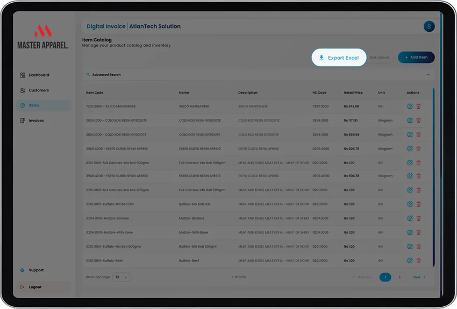Edit the Buffalo-Mix Boti 500grm item
Image resolution: width=457 pixels, height=309 pixels.
click(410, 246)
